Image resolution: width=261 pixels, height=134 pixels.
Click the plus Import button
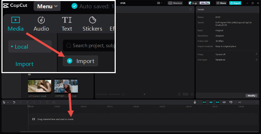[80, 61]
